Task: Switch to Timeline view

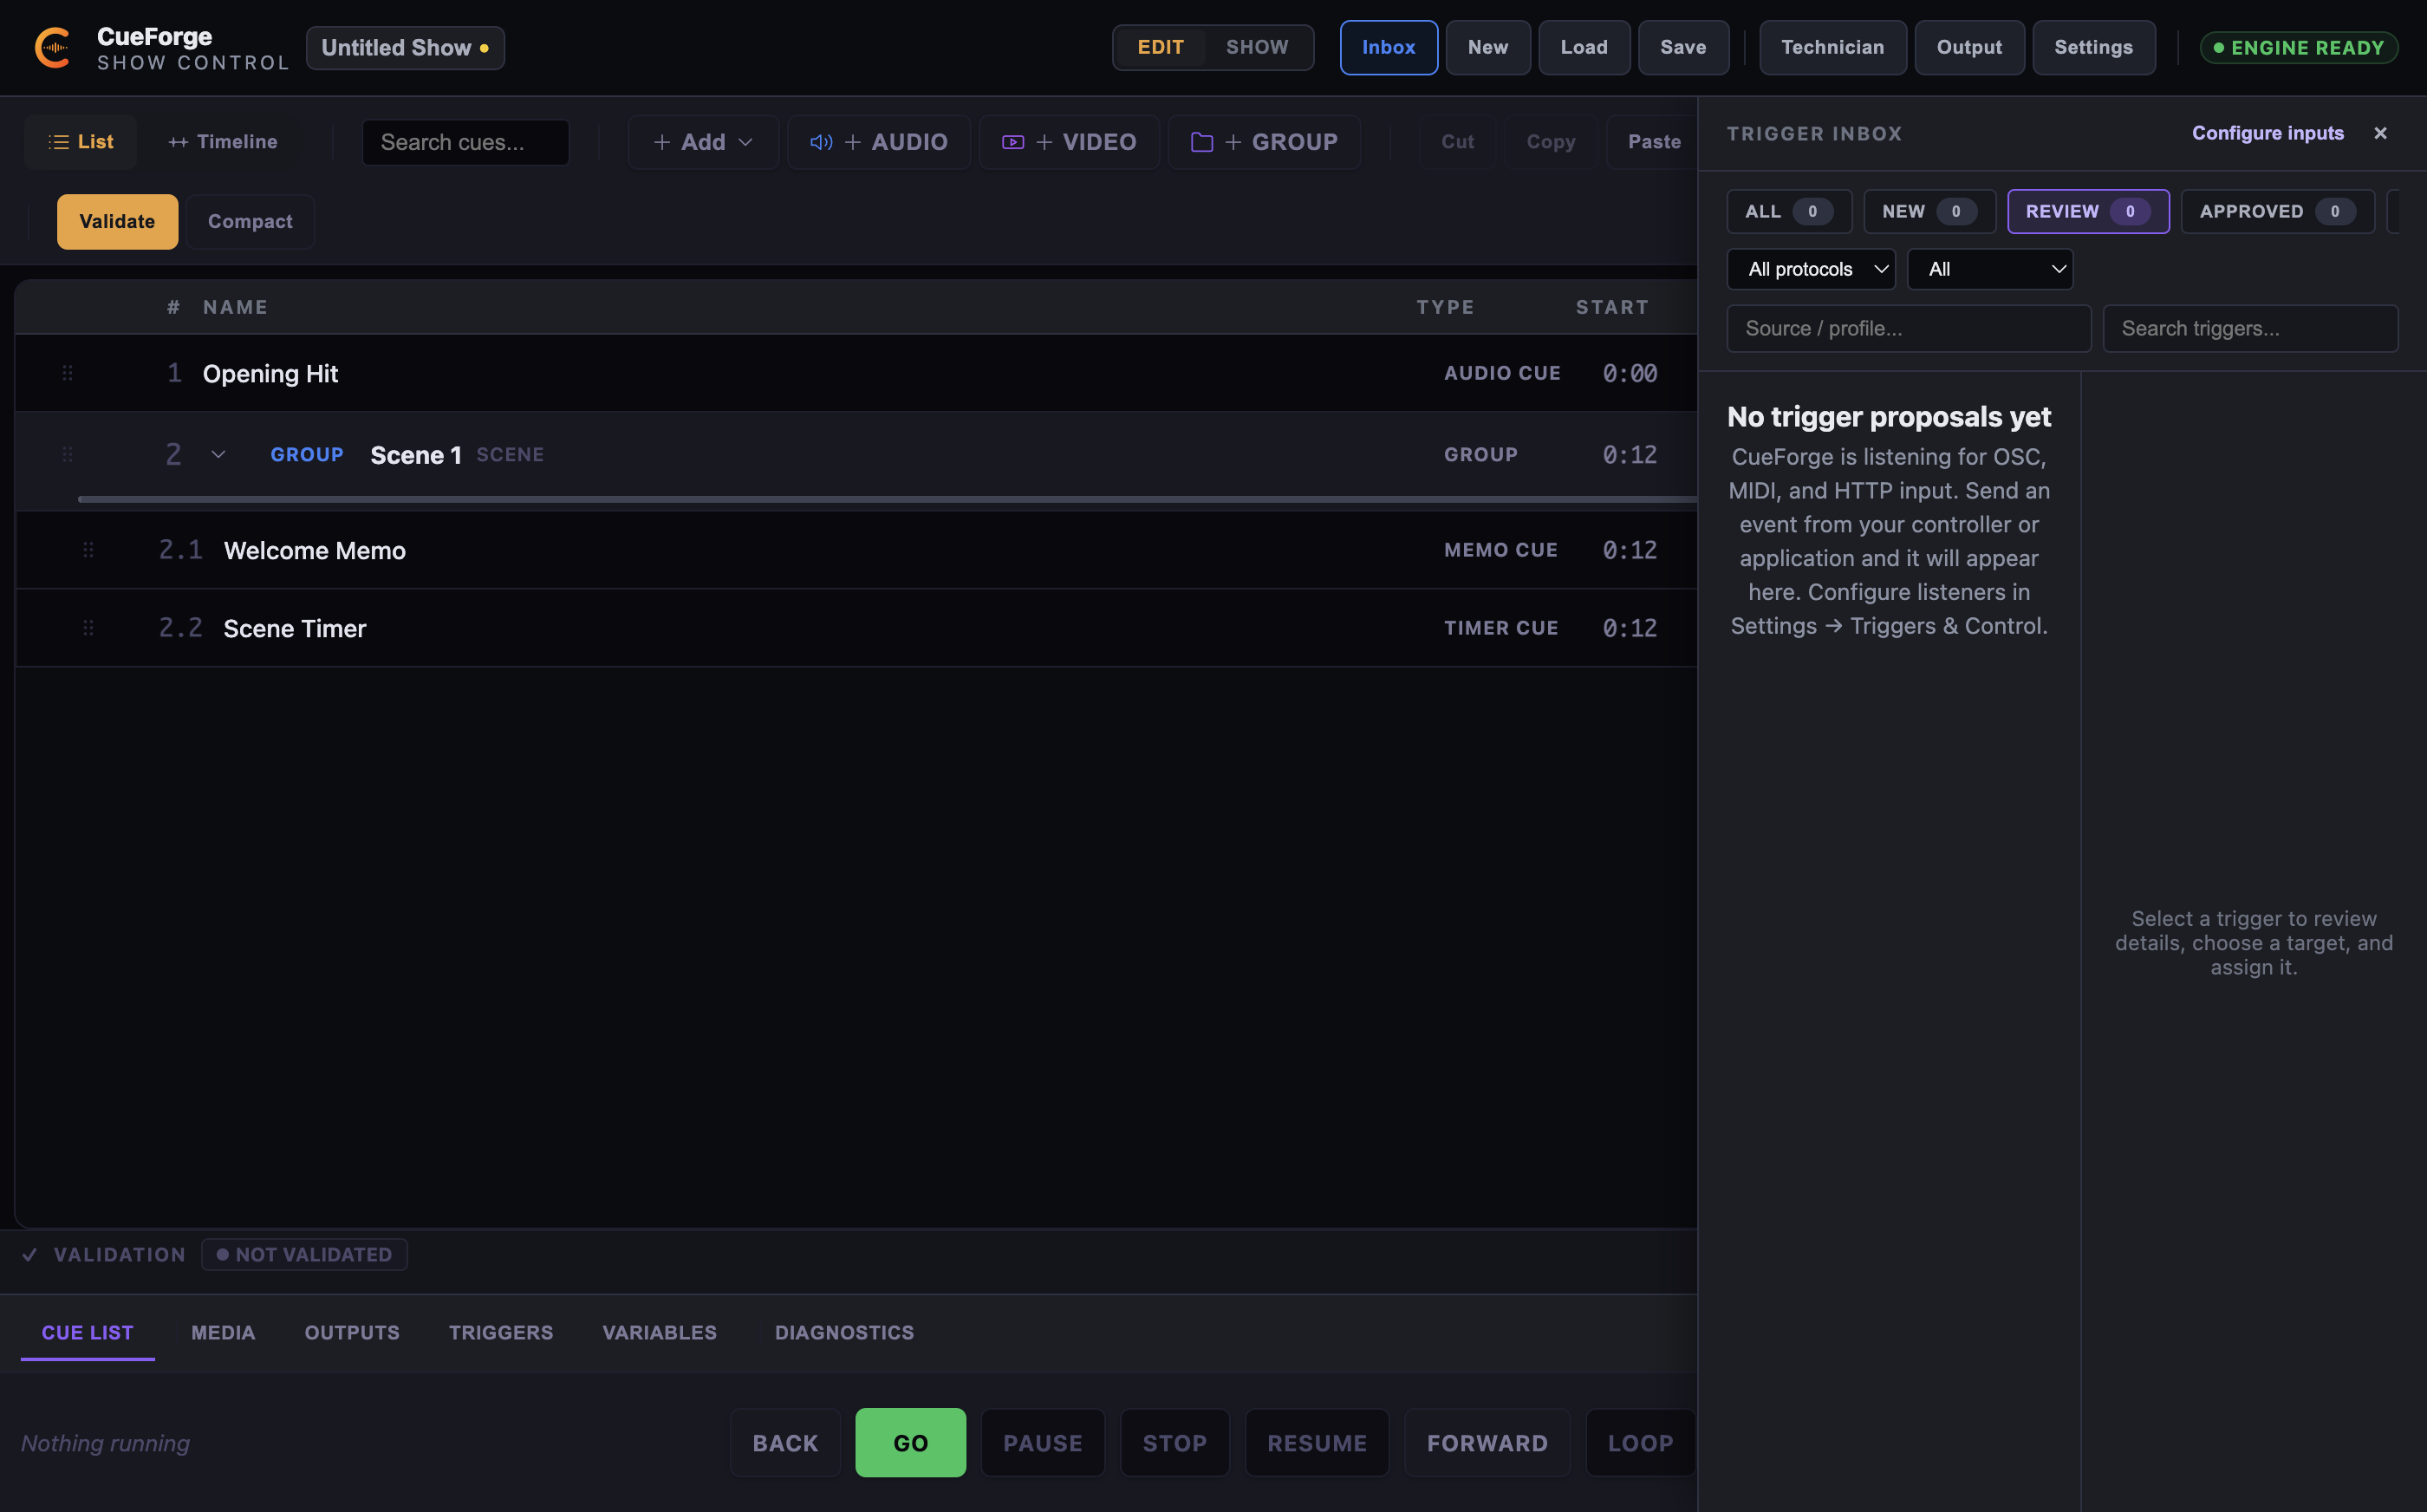Action: [x=223, y=142]
